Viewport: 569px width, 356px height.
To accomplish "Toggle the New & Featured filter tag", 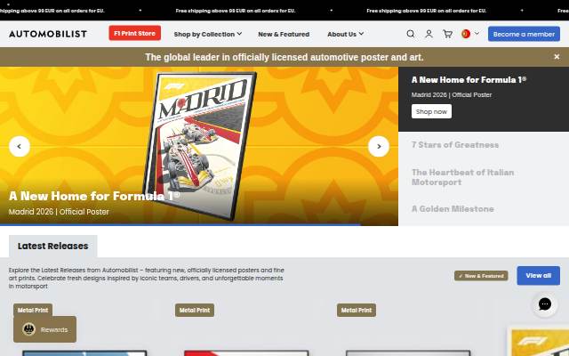I will tap(481, 276).
